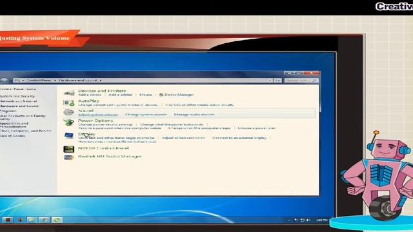This screenshot has height=232, width=413.
Task: Open Ease of Access category
Action: (x=12, y=136)
